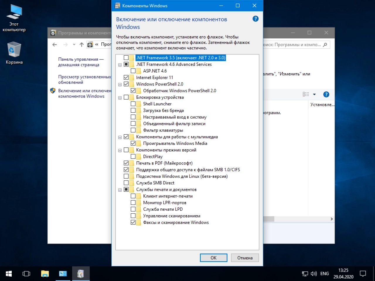Enable the Служба SMB Direct checkbox
Viewport: 375px width, 281px height.
pyautogui.click(x=126, y=183)
